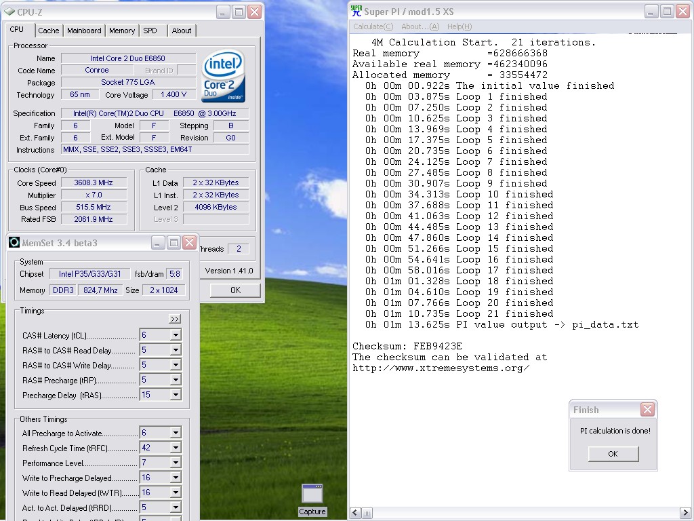The width and height of the screenshot is (694, 521).
Task: Click the xtremesystems.org URL text
Action: 441,368
